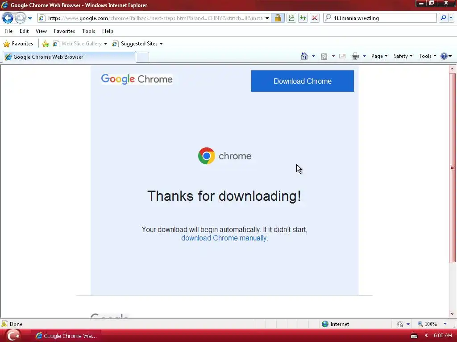Click the green Refresh icon

[303, 18]
